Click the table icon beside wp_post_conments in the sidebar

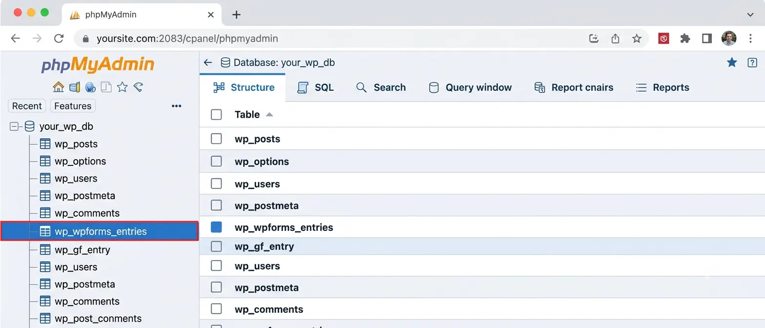point(45,318)
